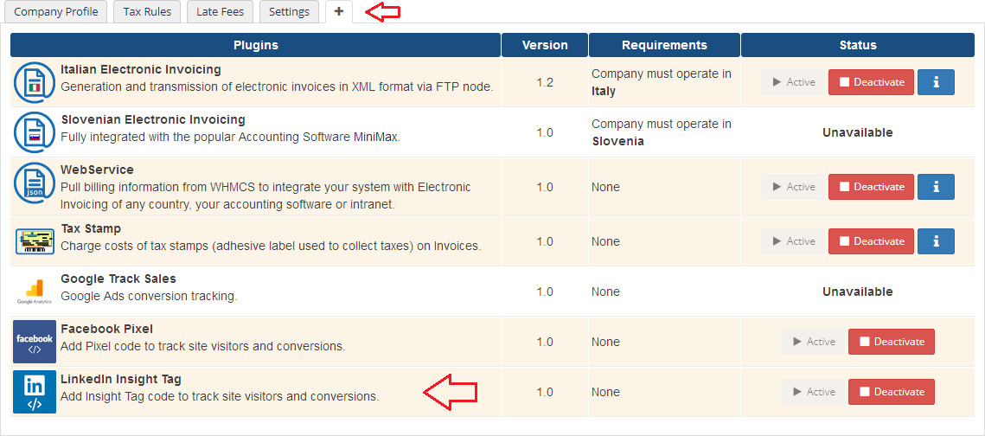Image resolution: width=985 pixels, height=436 pixels.
Task: Switch to the Late Fees tab
Action: [220, 12]
